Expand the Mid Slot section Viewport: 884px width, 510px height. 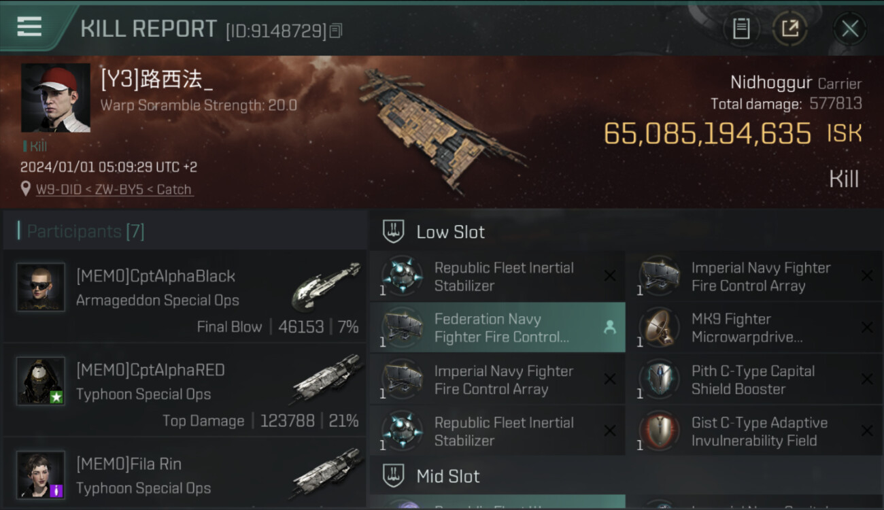(x=447, y=476)
